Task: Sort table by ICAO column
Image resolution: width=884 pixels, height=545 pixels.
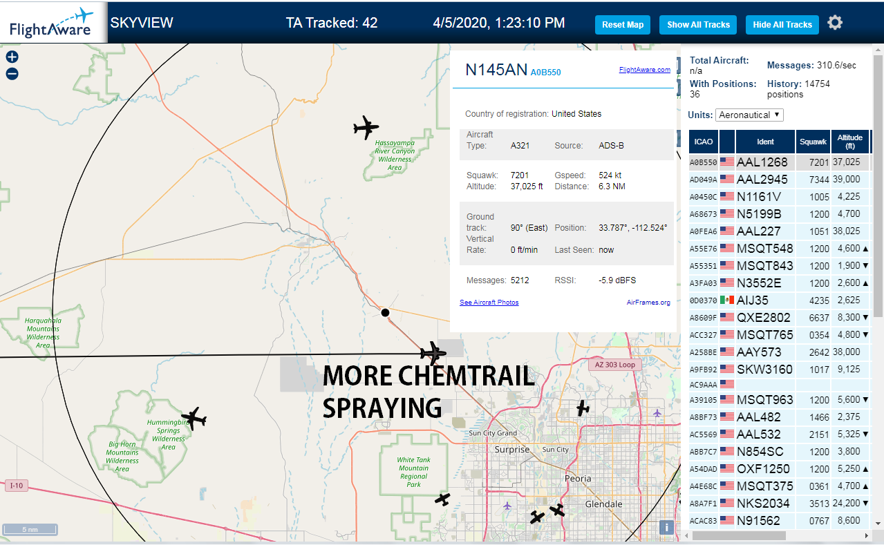Action: click(704, 142)
